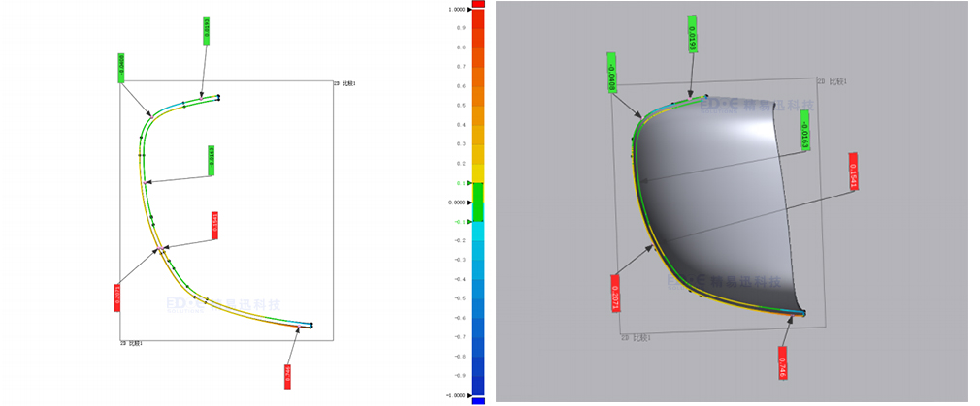Click the -0.0163 green deviation label
This screenshot has width=980, height=406.
click(804, 131)
